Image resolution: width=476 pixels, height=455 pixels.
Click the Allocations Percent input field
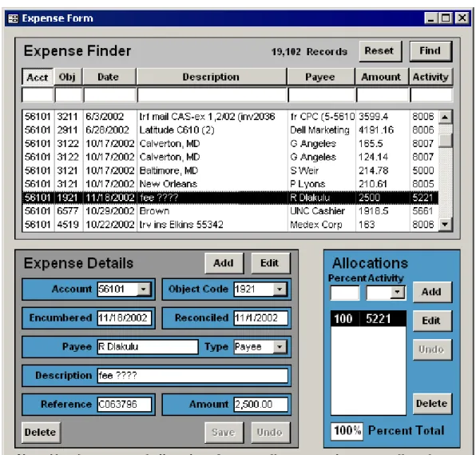point(345,293)
